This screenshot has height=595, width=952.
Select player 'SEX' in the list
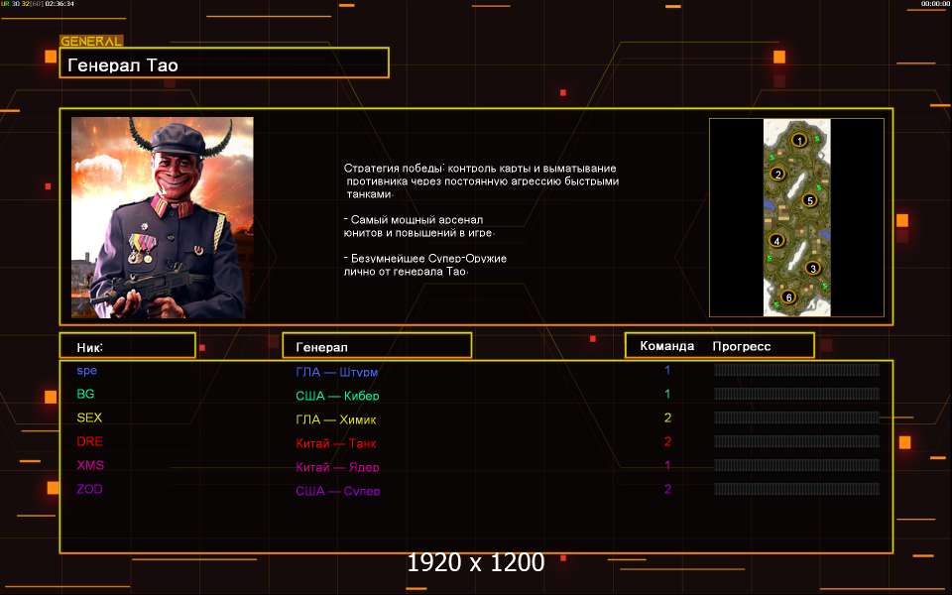(89, 417)
